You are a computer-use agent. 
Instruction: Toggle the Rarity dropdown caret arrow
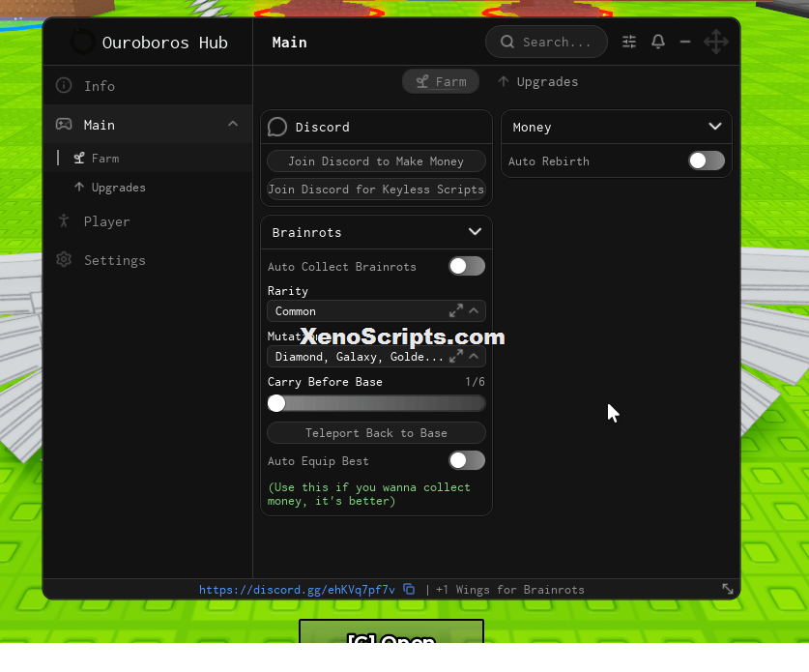pos(474,311)
